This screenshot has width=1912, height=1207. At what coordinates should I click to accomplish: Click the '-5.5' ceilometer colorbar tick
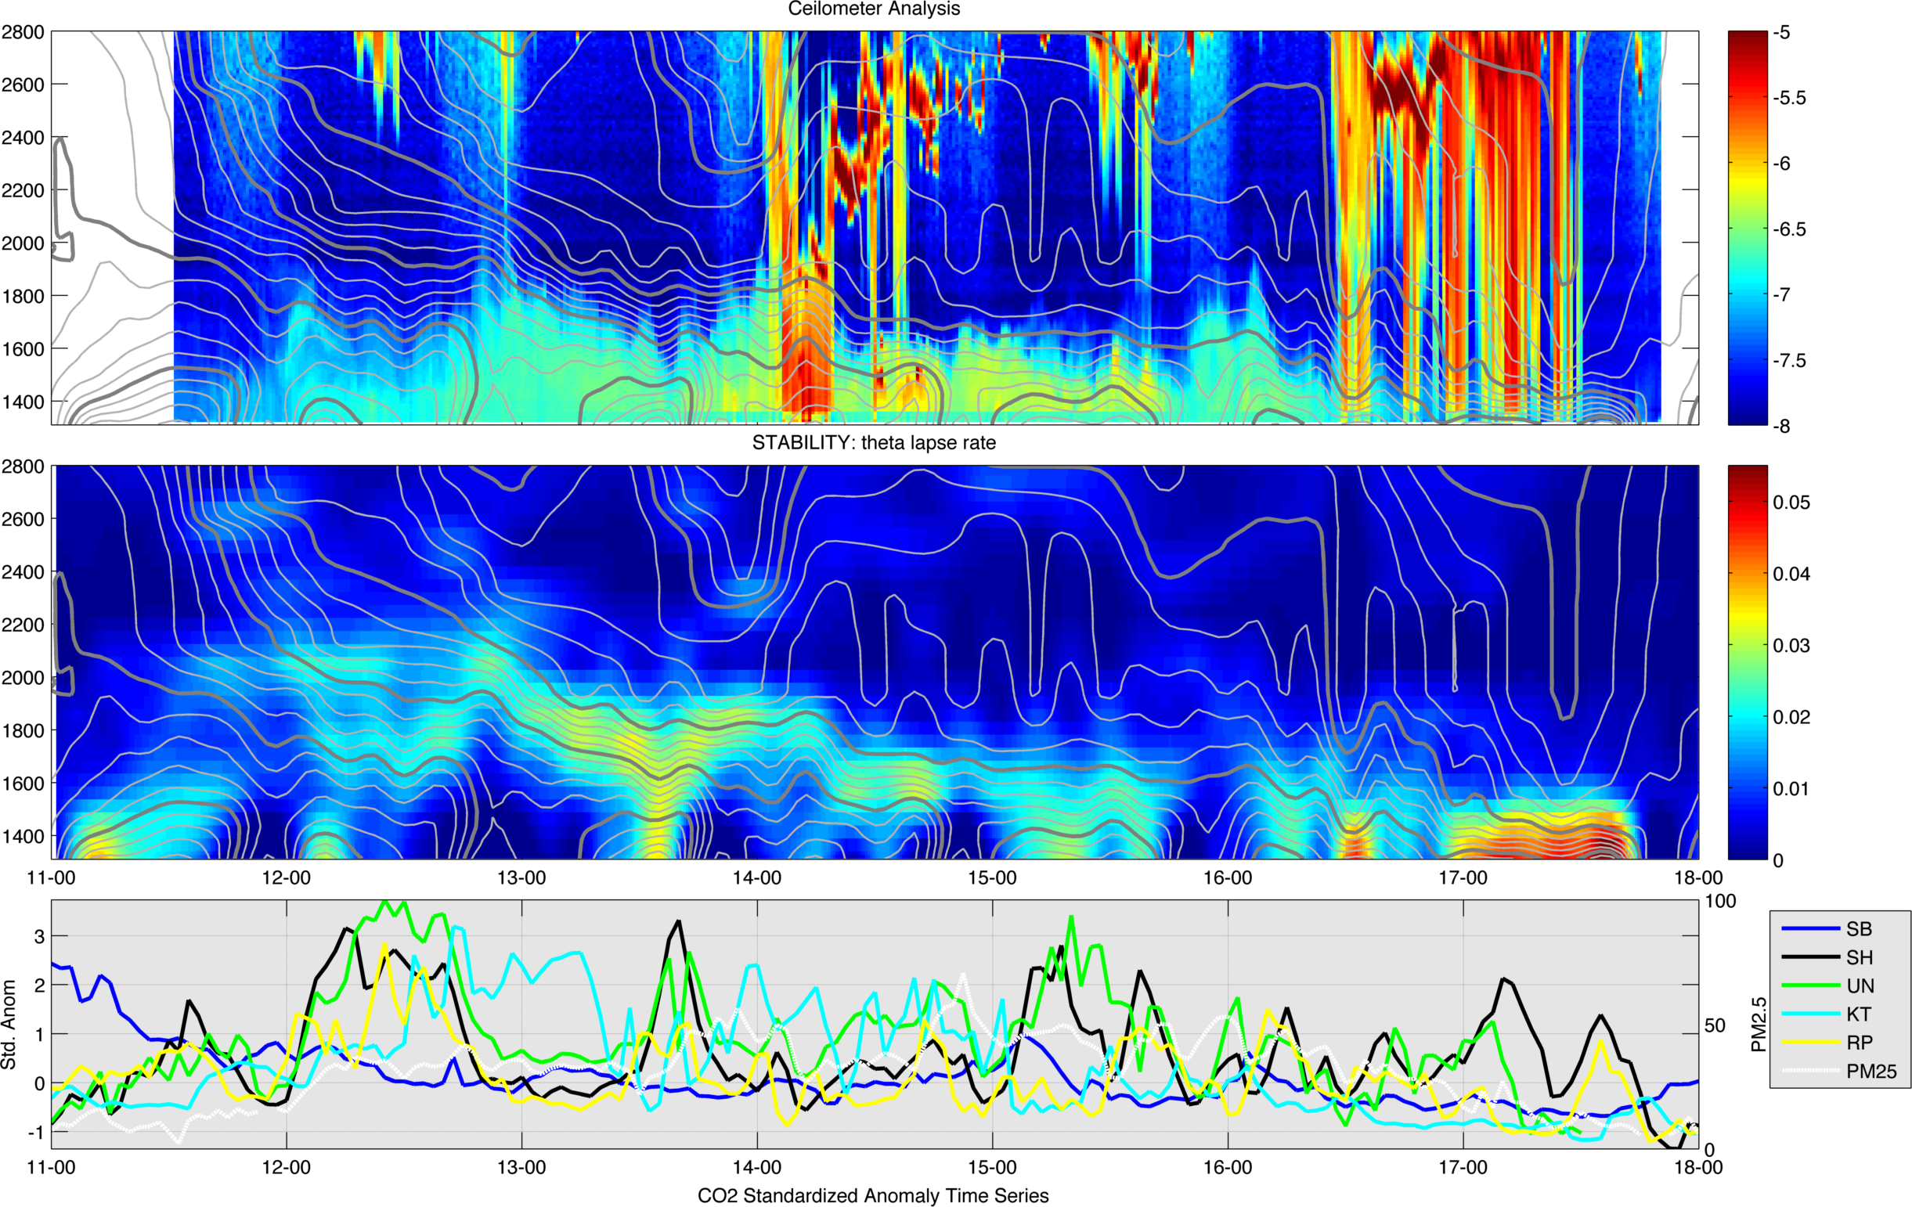pos(1789,98)
